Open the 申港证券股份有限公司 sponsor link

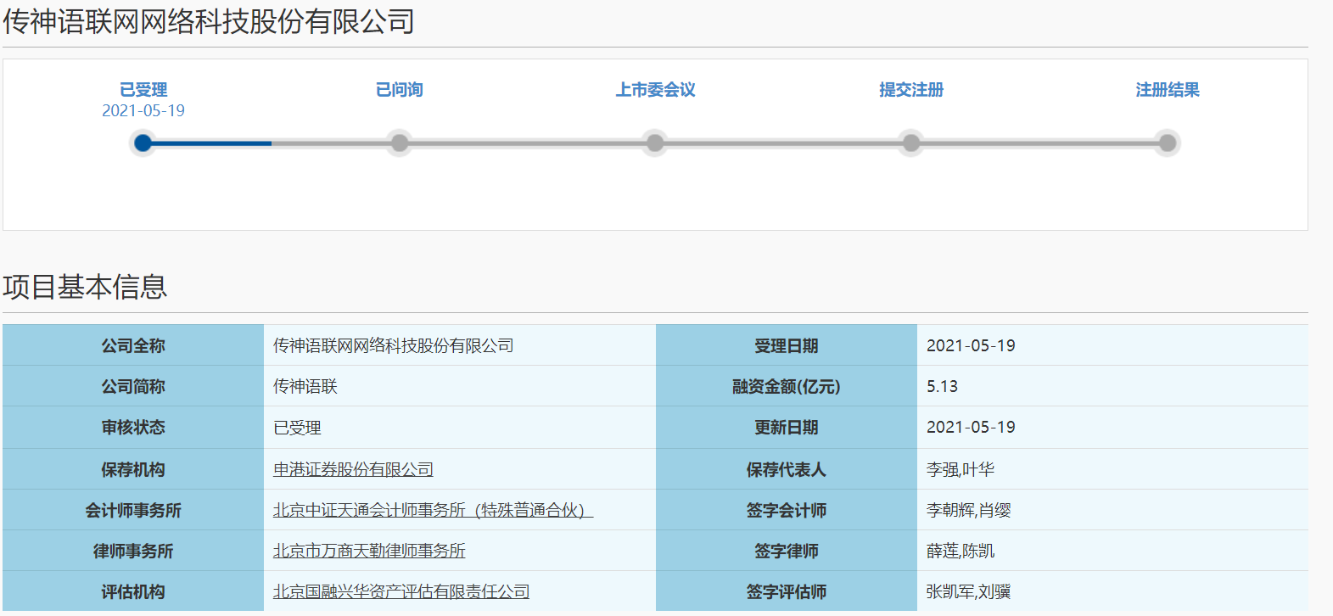[353, 469]
